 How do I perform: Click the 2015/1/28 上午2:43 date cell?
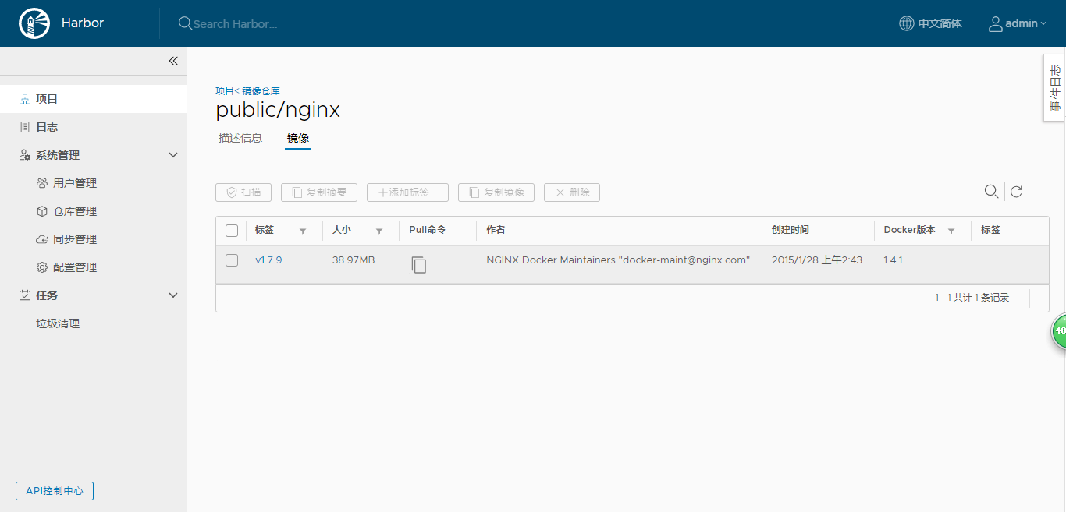(817, 260)
